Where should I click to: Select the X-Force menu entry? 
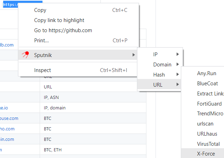coord(206,154)
